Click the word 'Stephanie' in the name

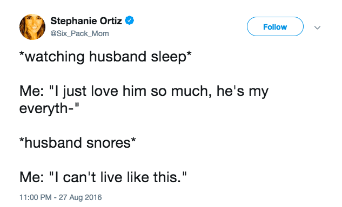point(73,21)
